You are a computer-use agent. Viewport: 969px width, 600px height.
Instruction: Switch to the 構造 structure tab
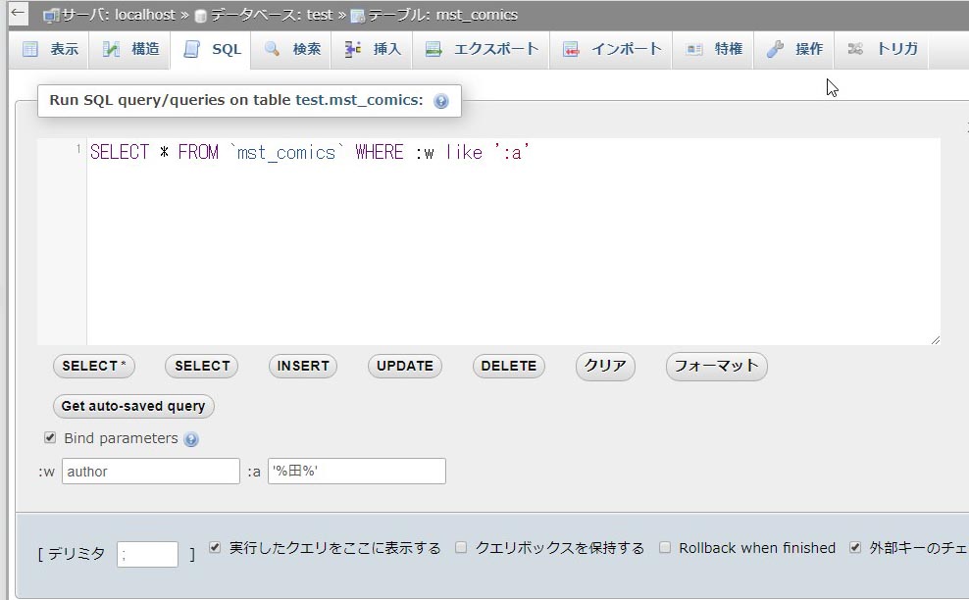click(129, 48)
